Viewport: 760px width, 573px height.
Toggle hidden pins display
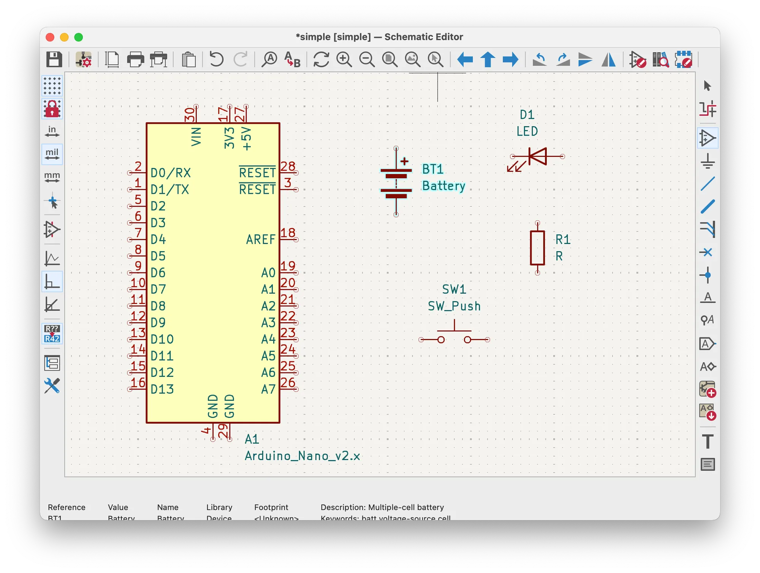pos(52,230)
